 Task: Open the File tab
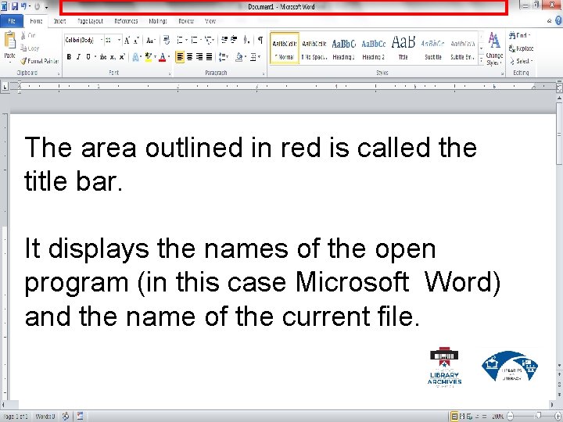(x=12, y=21)
